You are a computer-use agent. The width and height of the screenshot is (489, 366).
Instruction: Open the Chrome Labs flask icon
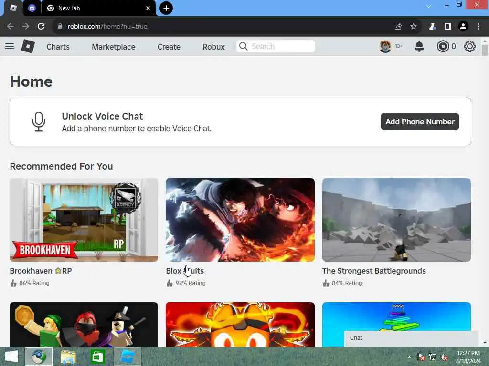(432, 27)
